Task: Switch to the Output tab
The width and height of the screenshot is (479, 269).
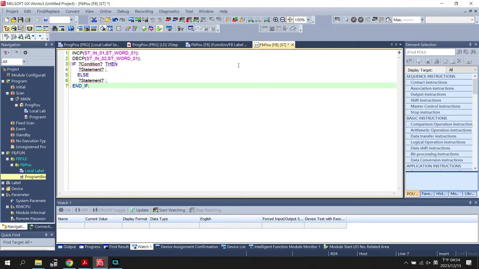Action: (x=67, y=247)
